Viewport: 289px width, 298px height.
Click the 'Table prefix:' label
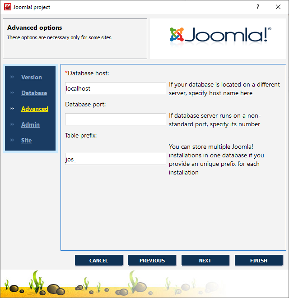[81, 136]
